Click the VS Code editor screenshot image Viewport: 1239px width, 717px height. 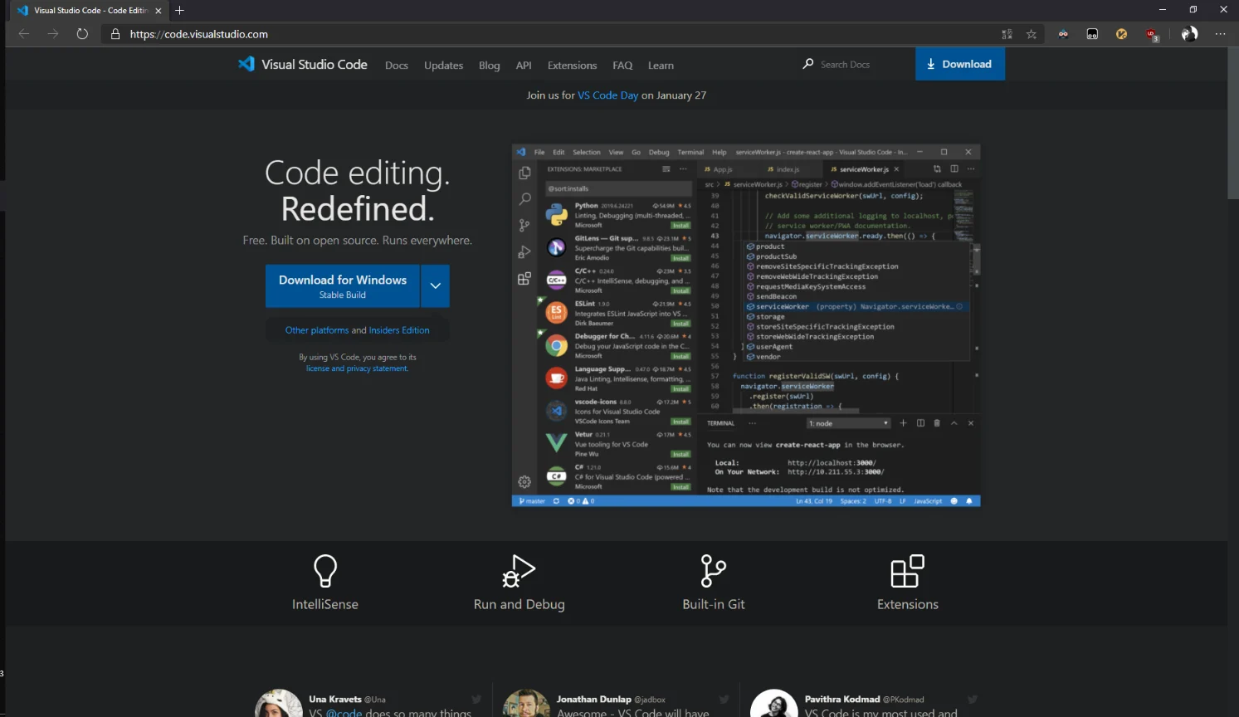746,325
